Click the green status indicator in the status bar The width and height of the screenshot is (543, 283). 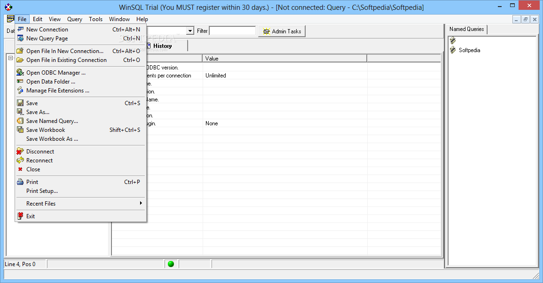pyautogui.click(x=171, y=264)
